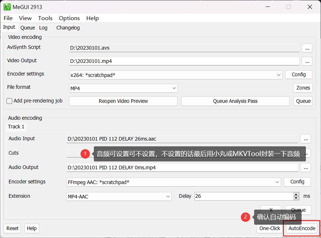Browse for the Audio Output location
Screen dimensions: 321x238
pyautogui.click(x=305, y=168)
